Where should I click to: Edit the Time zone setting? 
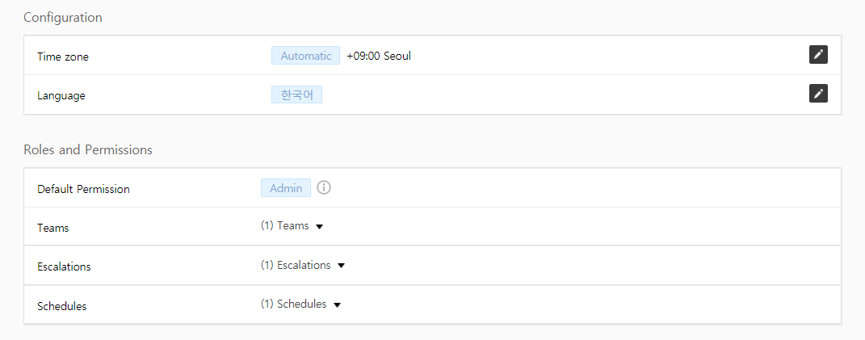click(x=818, y=55)
